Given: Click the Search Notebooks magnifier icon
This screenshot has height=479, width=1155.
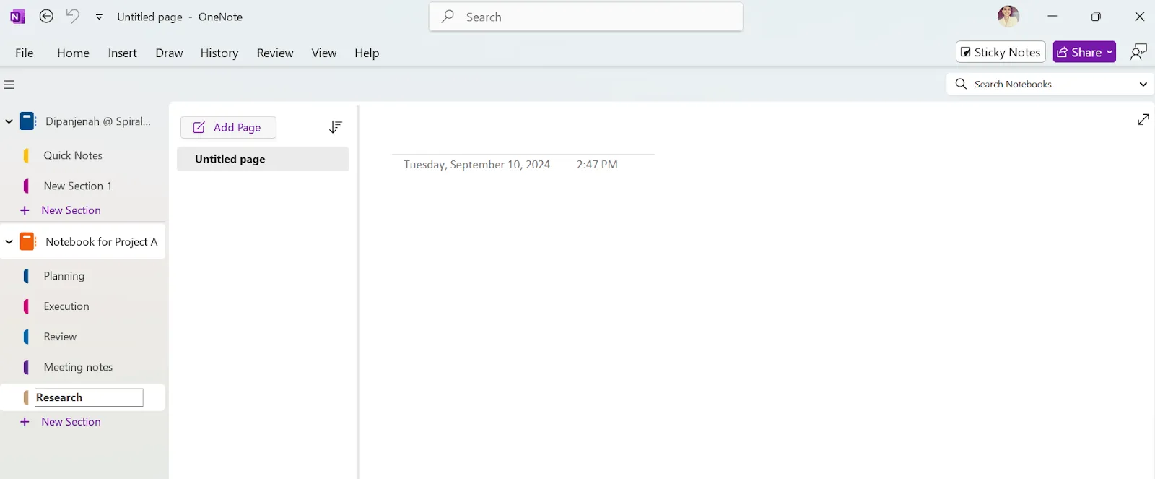Looking at the screenshot, I should coord(961,84).
